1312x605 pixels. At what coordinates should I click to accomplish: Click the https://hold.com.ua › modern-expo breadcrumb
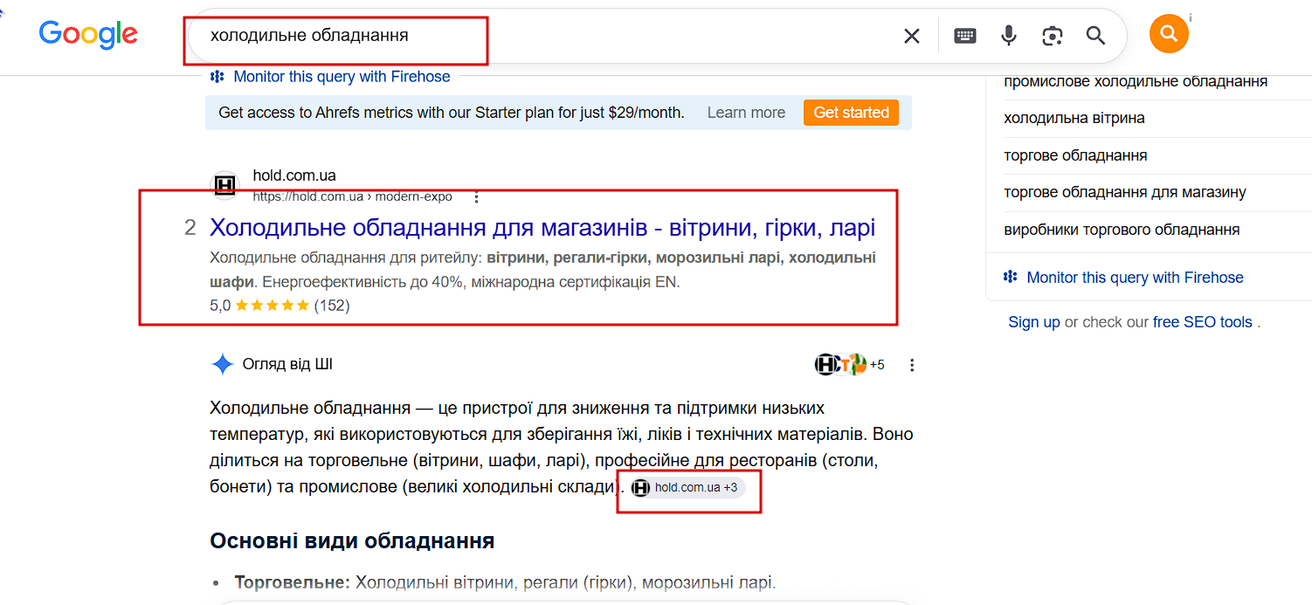353,197
